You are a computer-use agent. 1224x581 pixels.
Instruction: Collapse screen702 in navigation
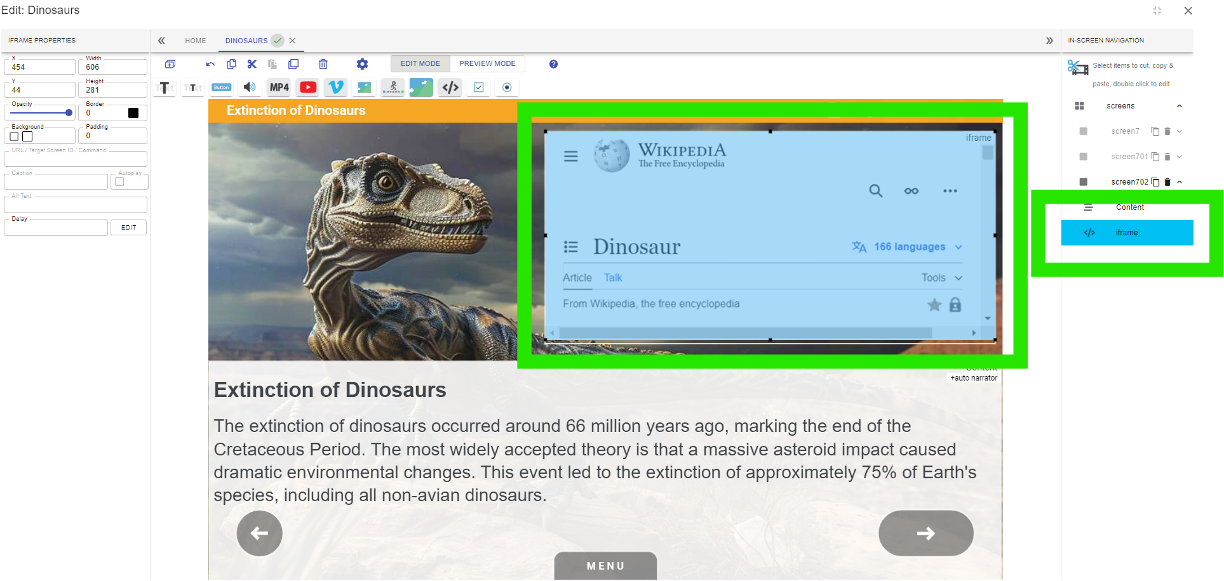[1180, 182]
